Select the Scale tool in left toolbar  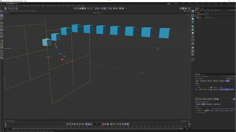tap(2, 30)
